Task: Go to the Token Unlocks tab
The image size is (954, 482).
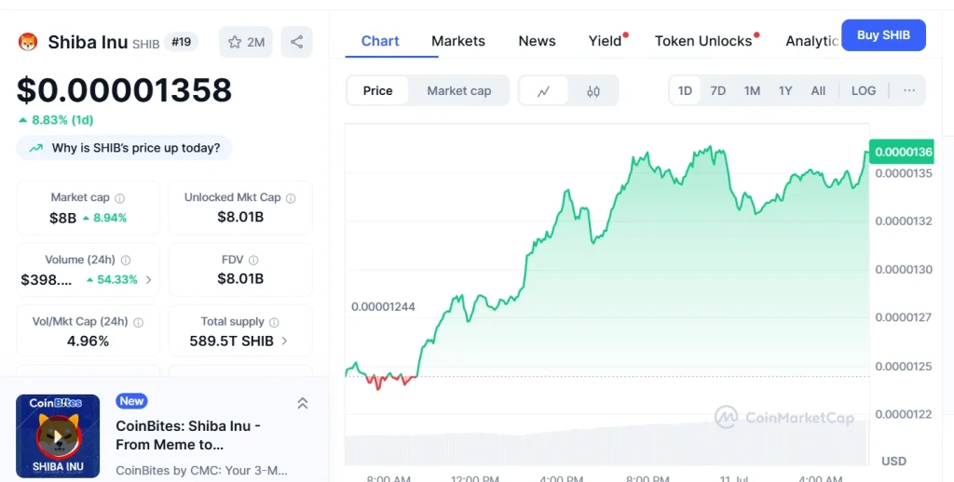Action: point(703,41)
